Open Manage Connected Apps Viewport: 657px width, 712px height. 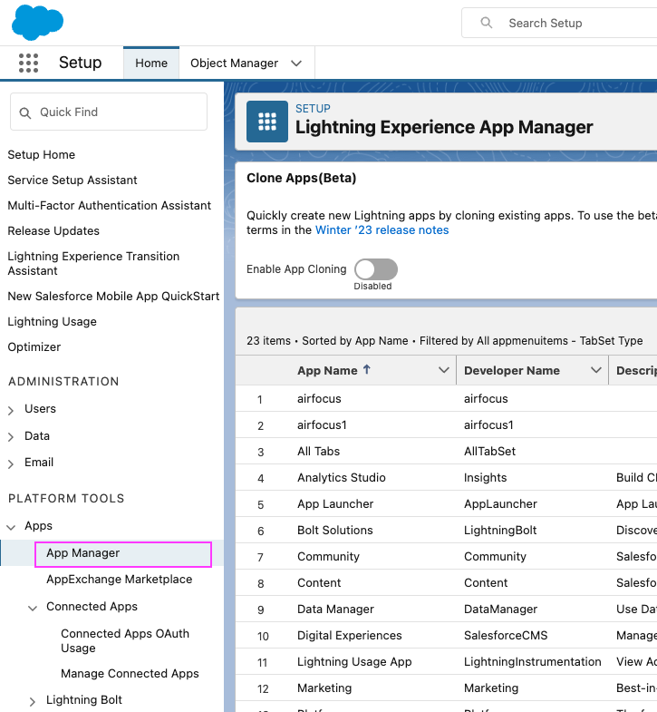[130, 674]
